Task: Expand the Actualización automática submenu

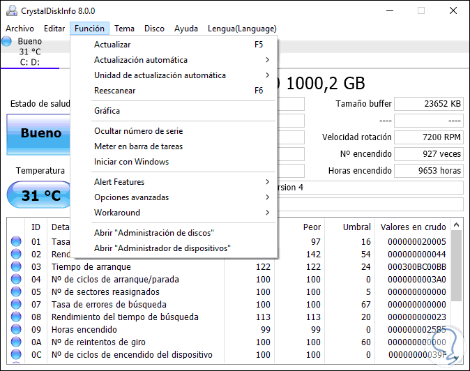Action: pos(174,60)
